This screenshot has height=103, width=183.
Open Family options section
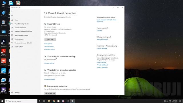[19, 47]
